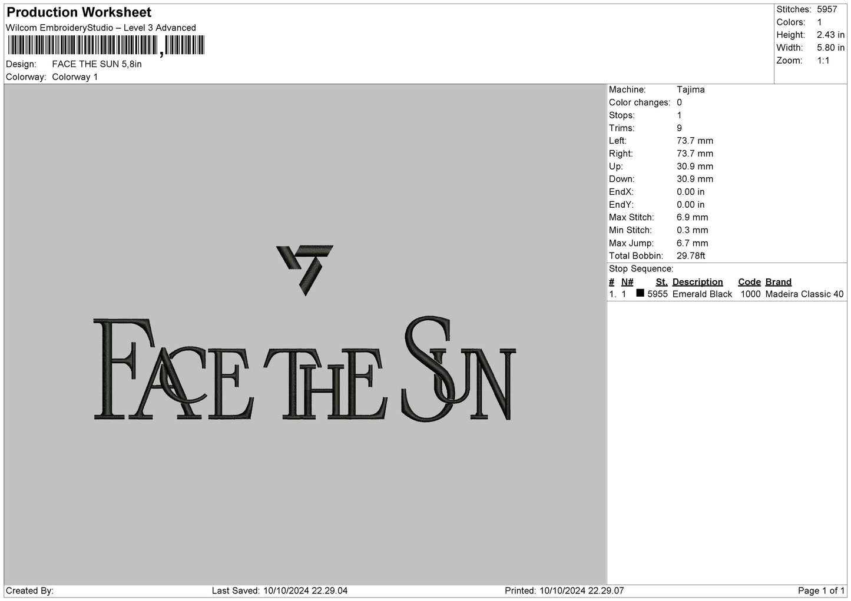851x601 pixels.
Task: Click the 'Colors:' label in header
Action: tap(791, 22)
